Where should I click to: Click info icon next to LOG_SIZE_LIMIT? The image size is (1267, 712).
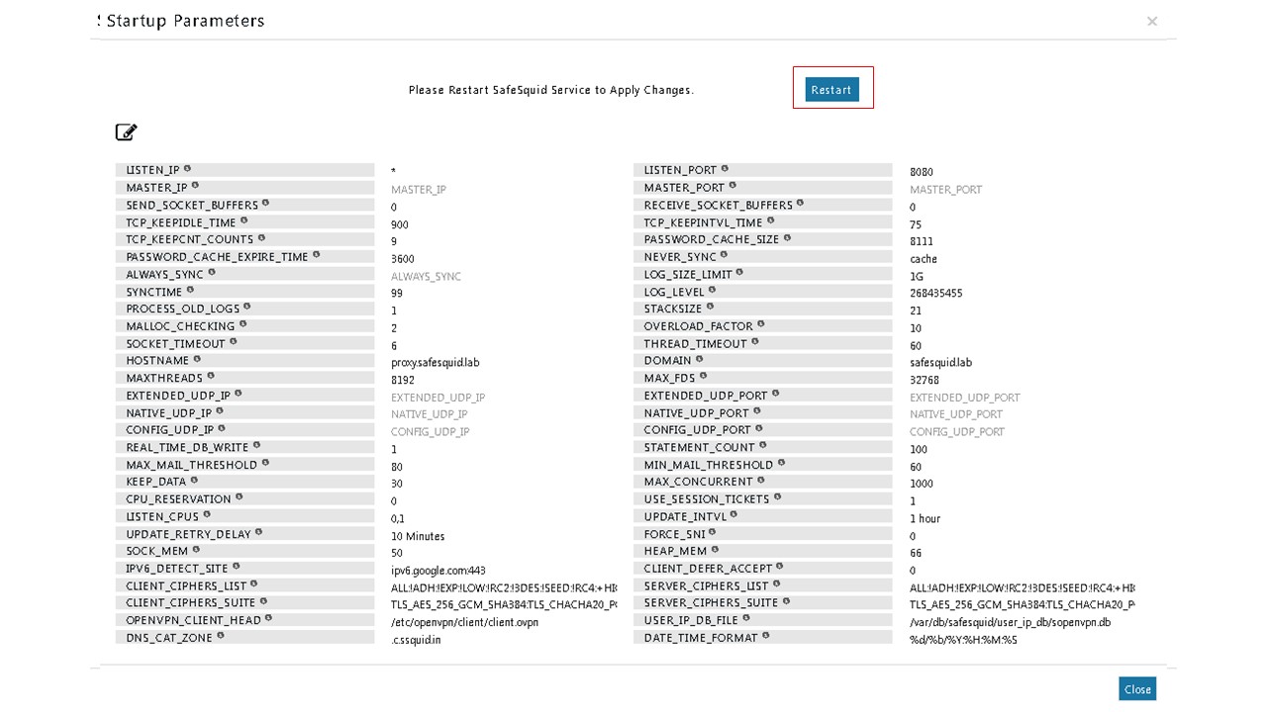[740, 273]
